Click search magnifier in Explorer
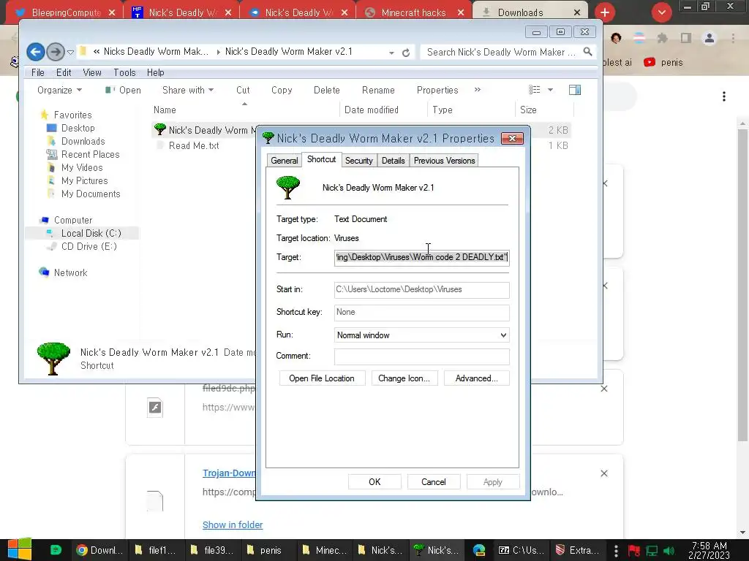The width and height of the screenshot is (749, 561). point(587,52)
